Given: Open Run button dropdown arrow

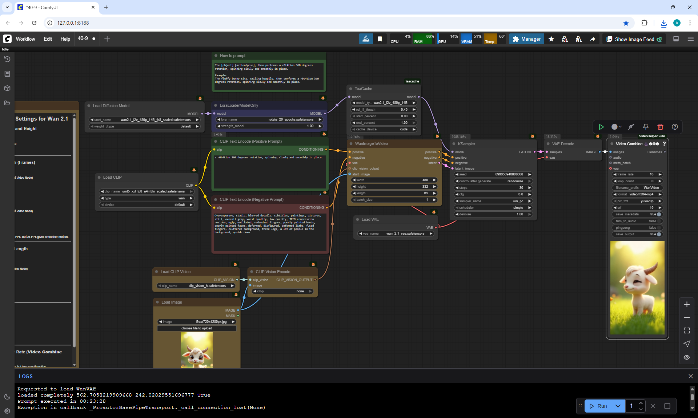Looking at the screenshot, I should (618, 406).
